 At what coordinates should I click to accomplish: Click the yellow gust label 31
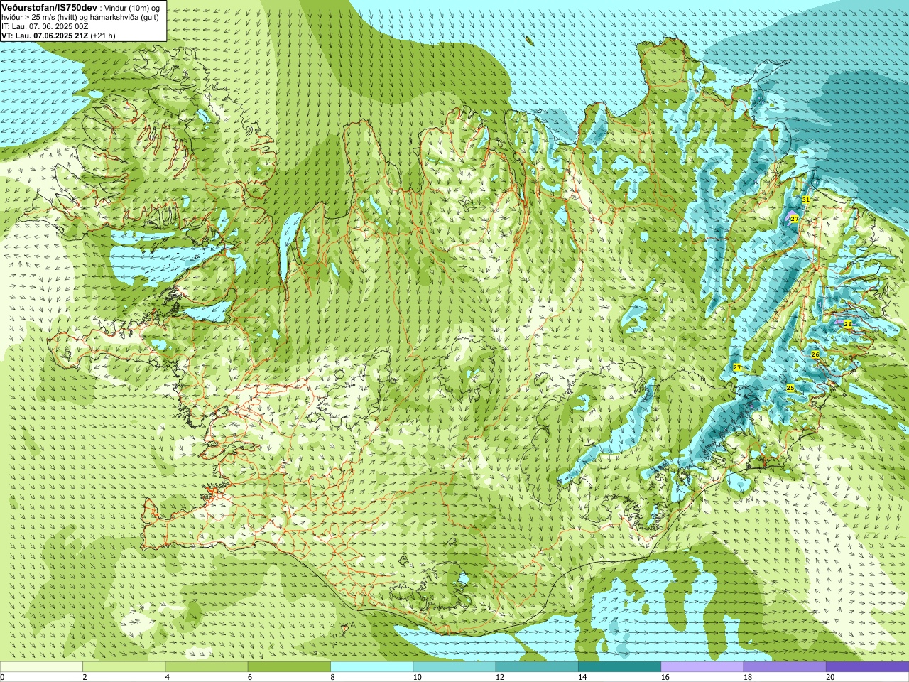tap(806, 200)
